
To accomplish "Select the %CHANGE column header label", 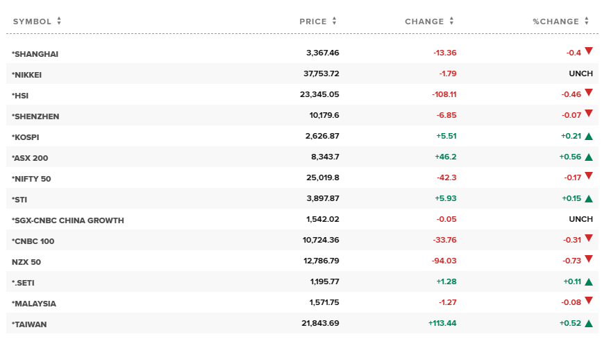I will tap(555, 21).
